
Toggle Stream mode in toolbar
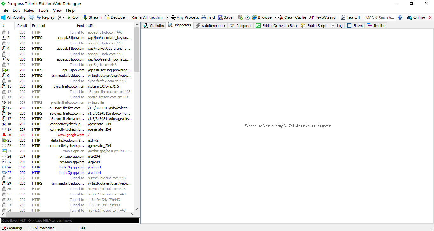tap(92, 17)
